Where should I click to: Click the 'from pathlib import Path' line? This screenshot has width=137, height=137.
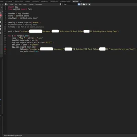pos(20,9)
